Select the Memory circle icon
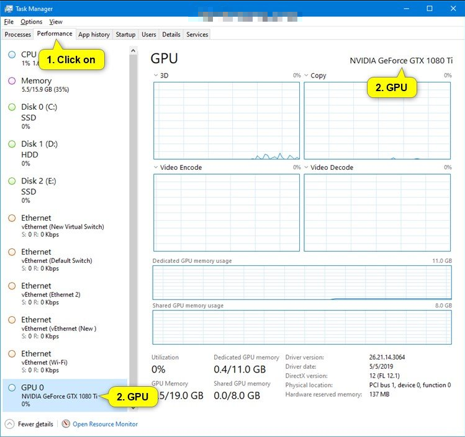 coord(12,81)
